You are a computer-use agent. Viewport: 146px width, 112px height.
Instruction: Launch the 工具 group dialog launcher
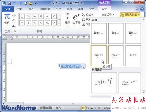[15, 31]
